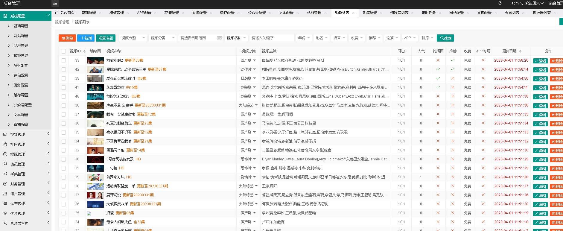Sort the table by the 视频ID sort arrows
563x231 pixels.
(84, 51)
